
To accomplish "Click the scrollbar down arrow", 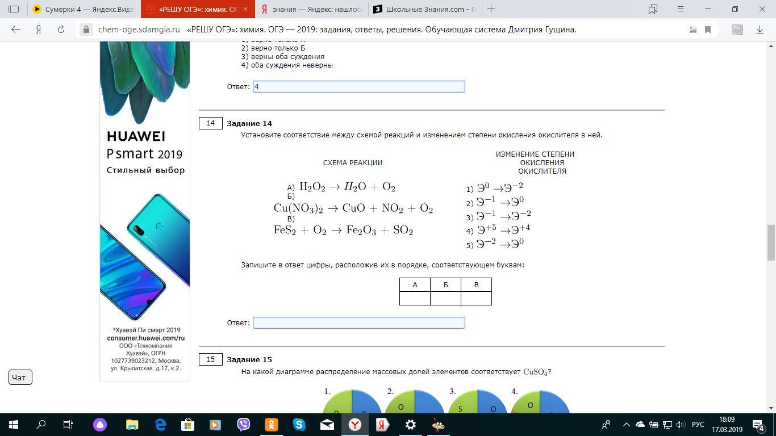I will pos(771,408).
